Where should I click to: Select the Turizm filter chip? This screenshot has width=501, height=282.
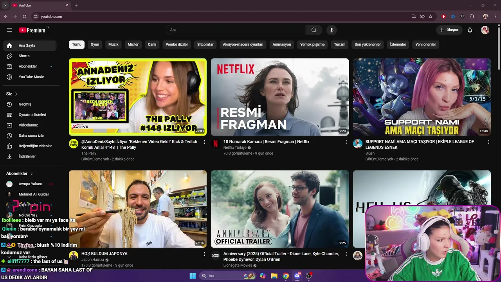pos(340,45)
